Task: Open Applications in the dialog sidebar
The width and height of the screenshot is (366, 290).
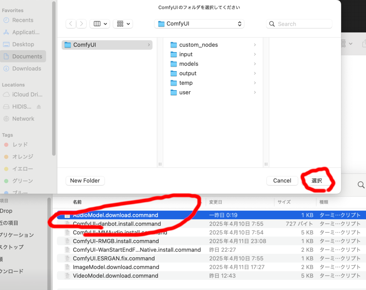Action: [23, 32]
